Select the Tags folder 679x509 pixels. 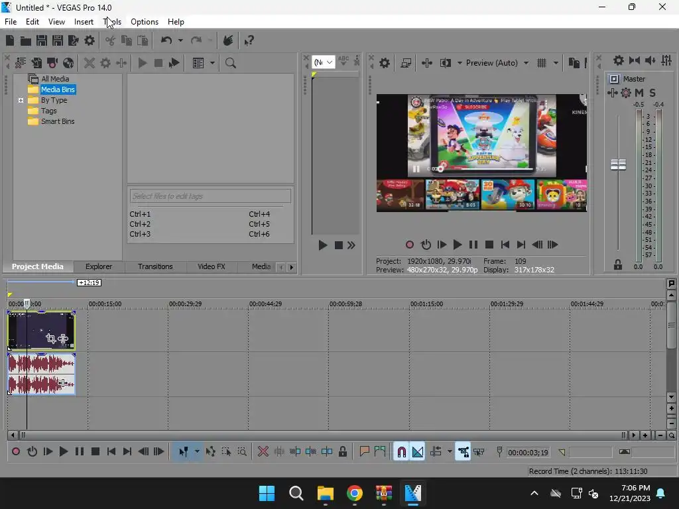(x=49, y=111)
